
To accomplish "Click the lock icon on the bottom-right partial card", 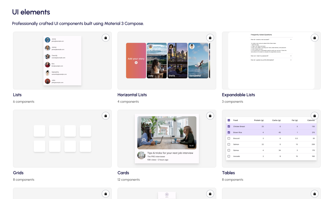I will click(x=315, y=194).
